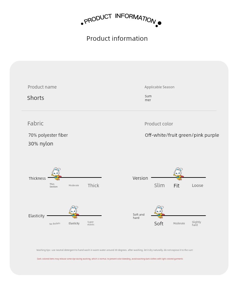
Task: Choose Loose on the Version scale
Action: point(197,186)
